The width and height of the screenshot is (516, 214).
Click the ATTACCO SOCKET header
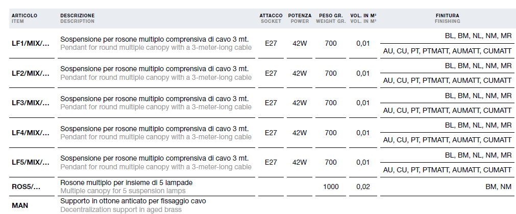(271, 18)
